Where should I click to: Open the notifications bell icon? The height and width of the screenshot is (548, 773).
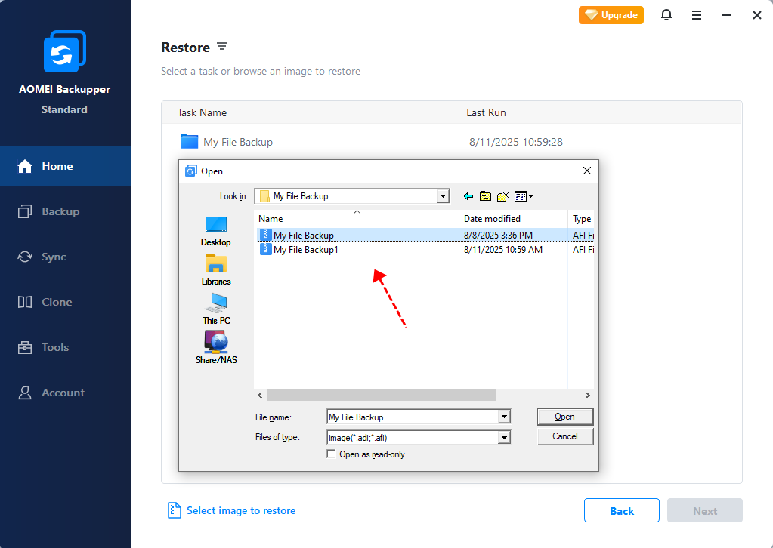click(666, 15)
